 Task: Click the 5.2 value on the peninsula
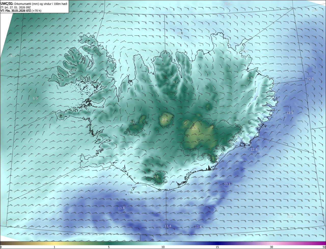pos(61,116)
